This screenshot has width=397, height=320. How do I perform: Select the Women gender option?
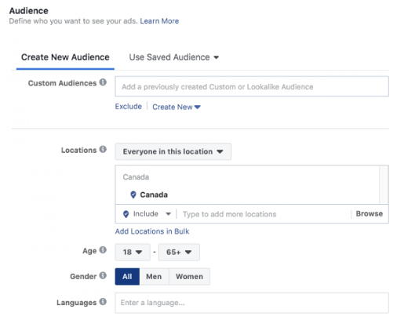[x=189, y=276]
